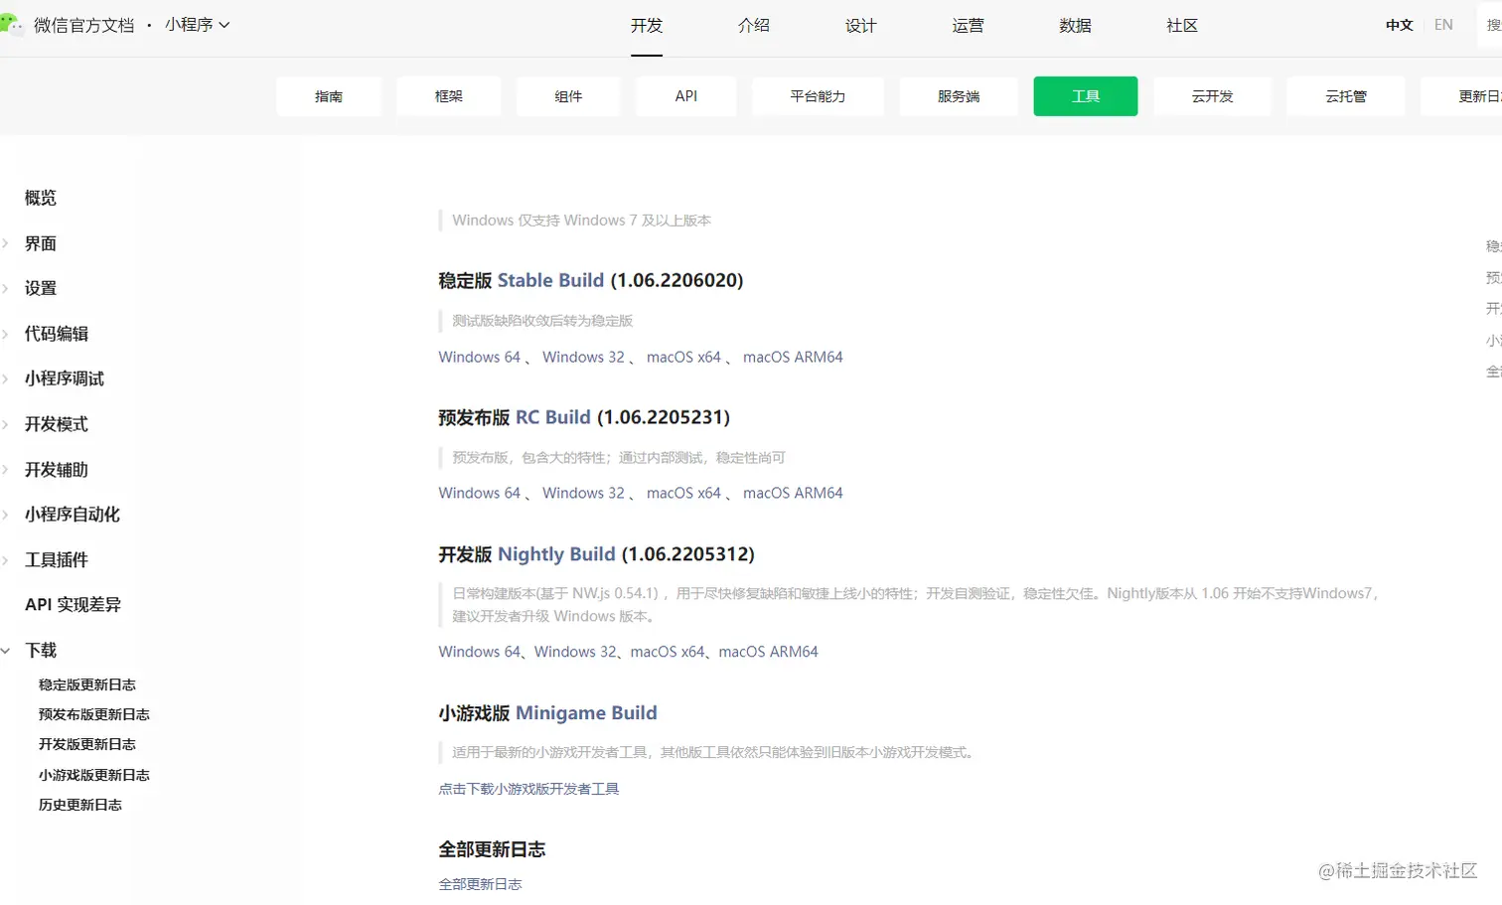
Task: Open the 全部更新日志 link
Action: pyautogui.click(x=481, y=883)
